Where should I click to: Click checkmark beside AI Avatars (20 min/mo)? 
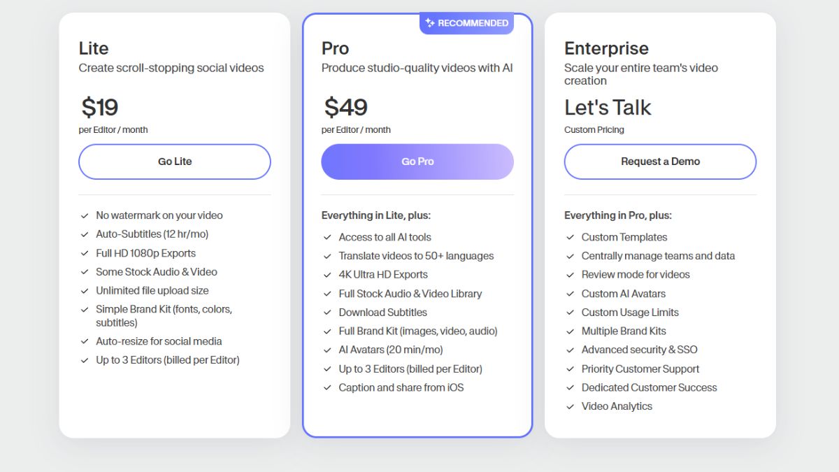[327, 350]
